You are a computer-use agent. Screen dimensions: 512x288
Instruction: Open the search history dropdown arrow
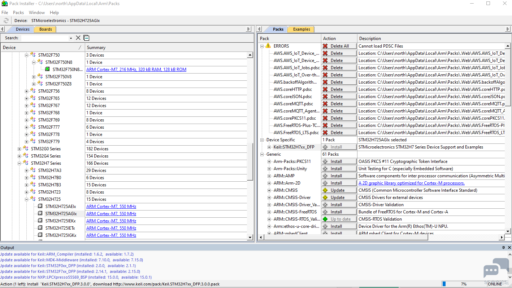click(71, 38)
